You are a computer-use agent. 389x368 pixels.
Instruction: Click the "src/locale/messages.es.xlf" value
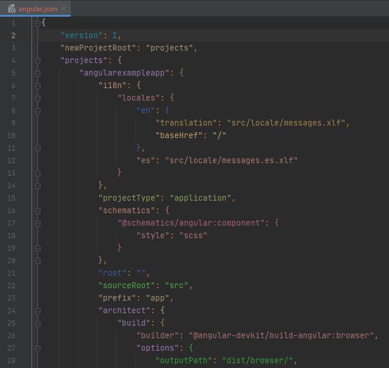click(231, 160)
